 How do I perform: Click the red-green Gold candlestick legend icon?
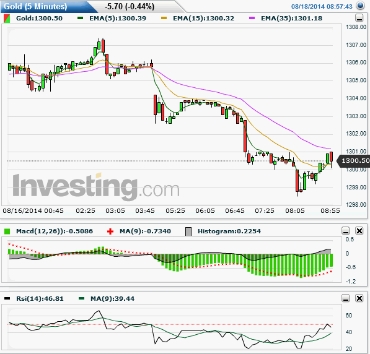coord(7,19)
